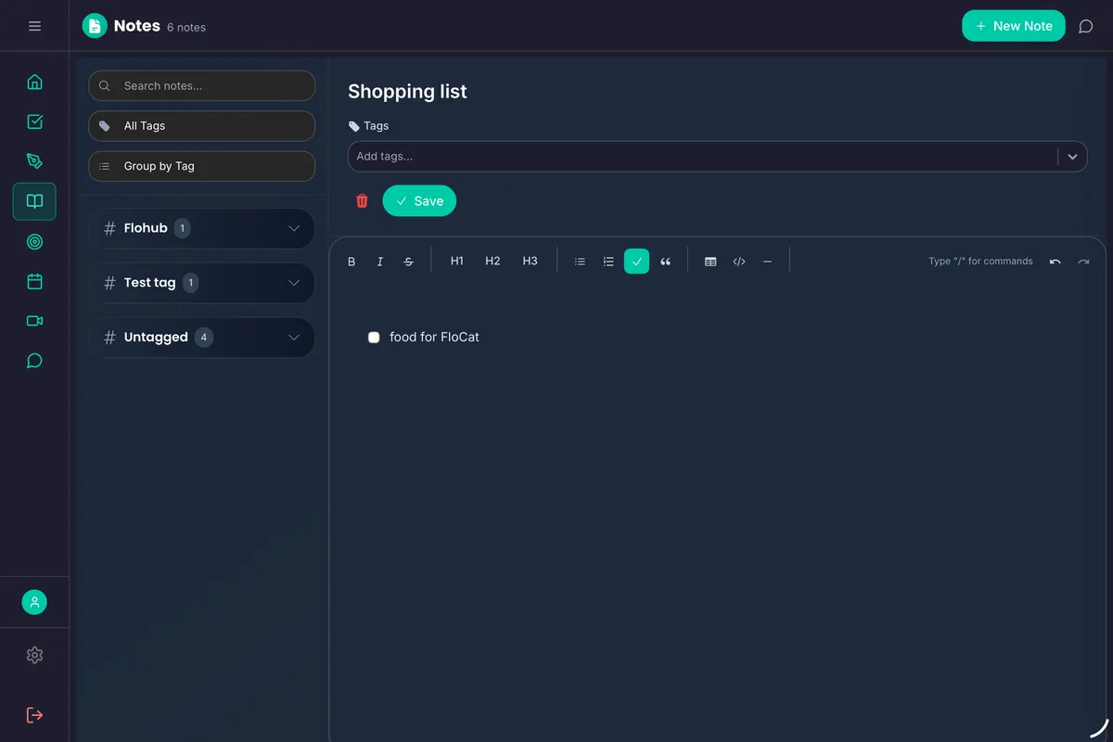Open the chat bubble sidebar icon
Viewport: 1113px width, 742px height.
34,361
